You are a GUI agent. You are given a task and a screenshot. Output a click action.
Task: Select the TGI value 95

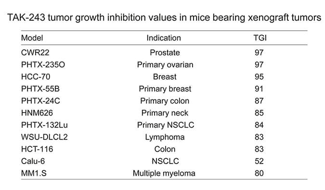[x=259, y=77]
